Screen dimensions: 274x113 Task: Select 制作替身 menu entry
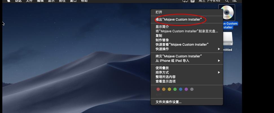187,40
